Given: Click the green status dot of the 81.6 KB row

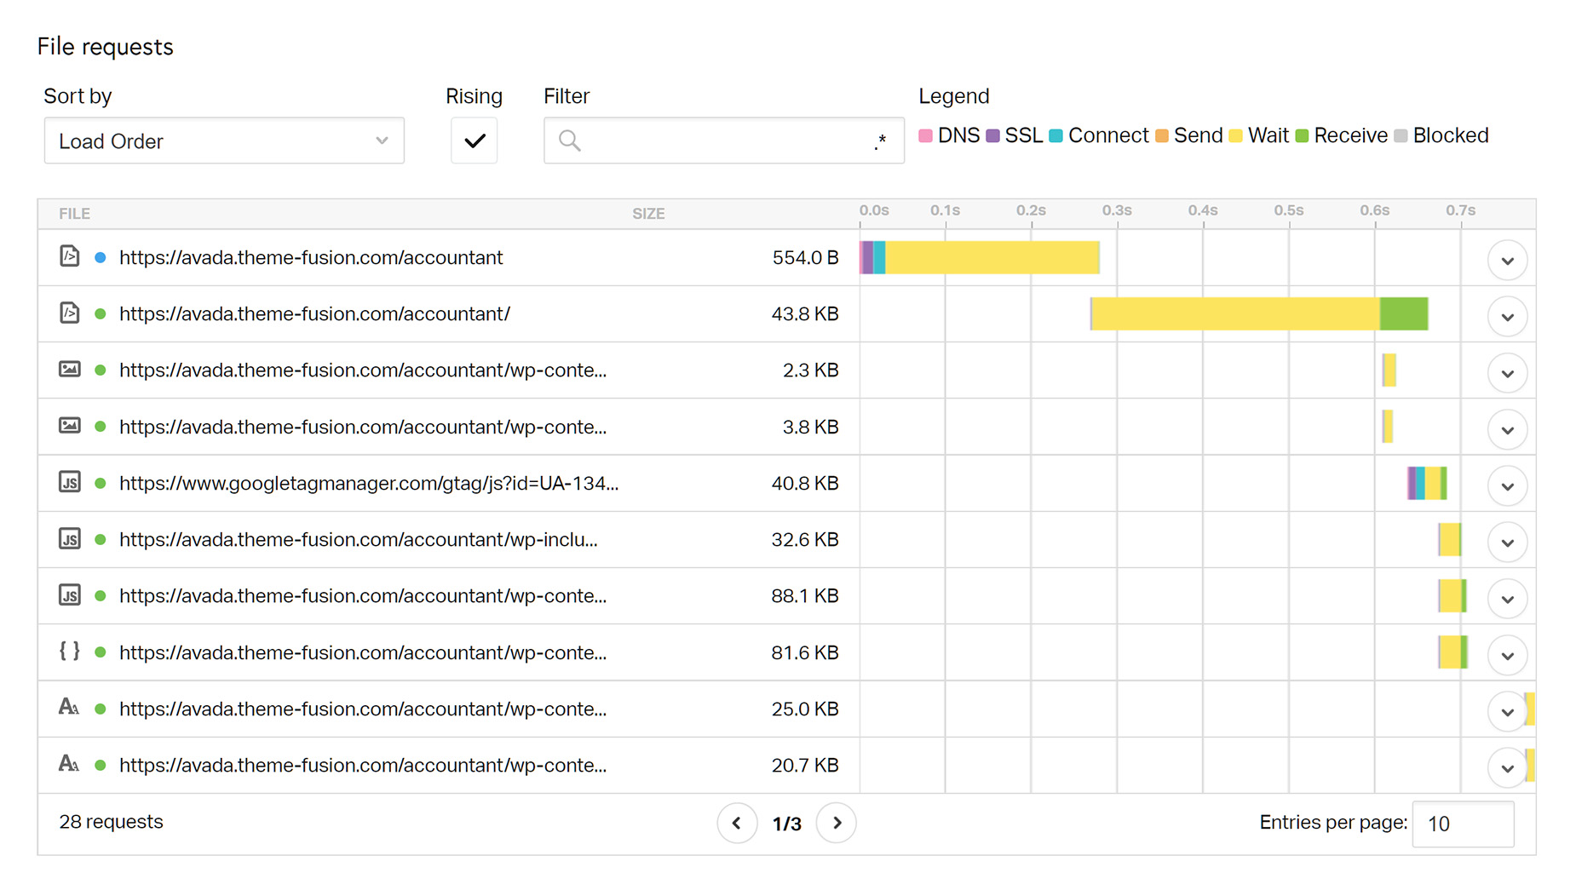Looking at the screenshot, I should (101, 652).
